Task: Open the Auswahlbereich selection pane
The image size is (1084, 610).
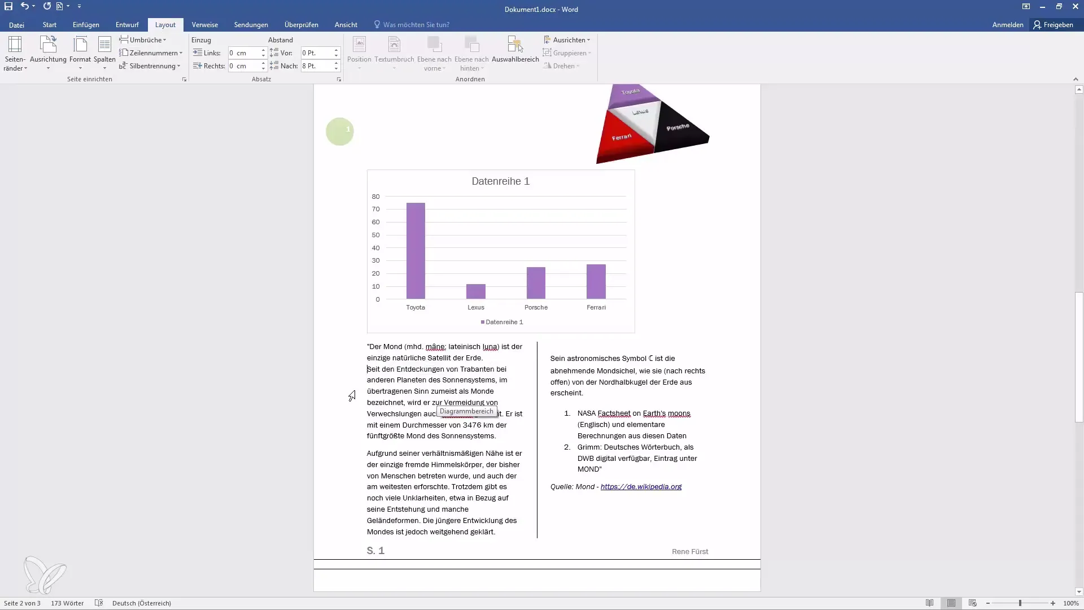Action: pos(515,50)
